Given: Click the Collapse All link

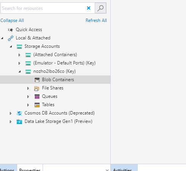Looking at the screenshot, I should (12, 20).
